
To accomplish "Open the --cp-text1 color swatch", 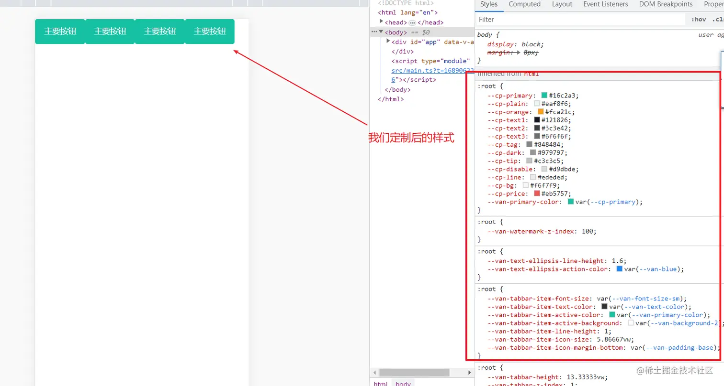I will pyautogui.click(x=537, y=120).
